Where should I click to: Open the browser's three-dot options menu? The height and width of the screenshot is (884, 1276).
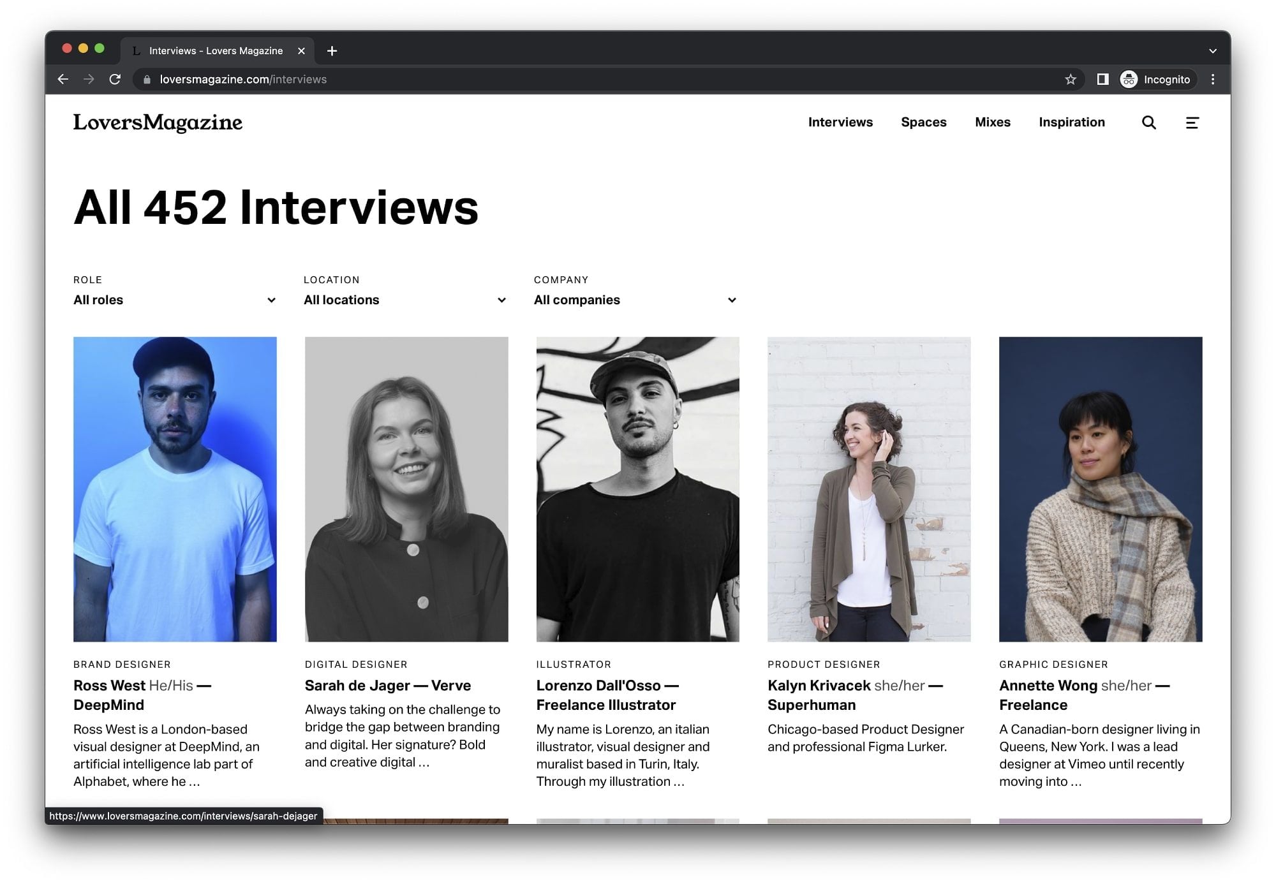tap(1213, 79)
